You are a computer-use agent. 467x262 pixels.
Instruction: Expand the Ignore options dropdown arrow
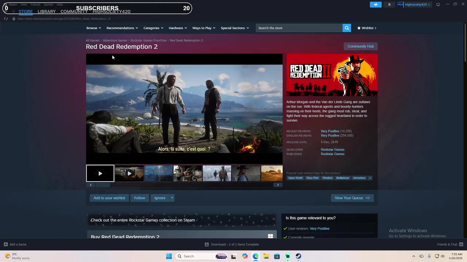(x=172, y=198)
